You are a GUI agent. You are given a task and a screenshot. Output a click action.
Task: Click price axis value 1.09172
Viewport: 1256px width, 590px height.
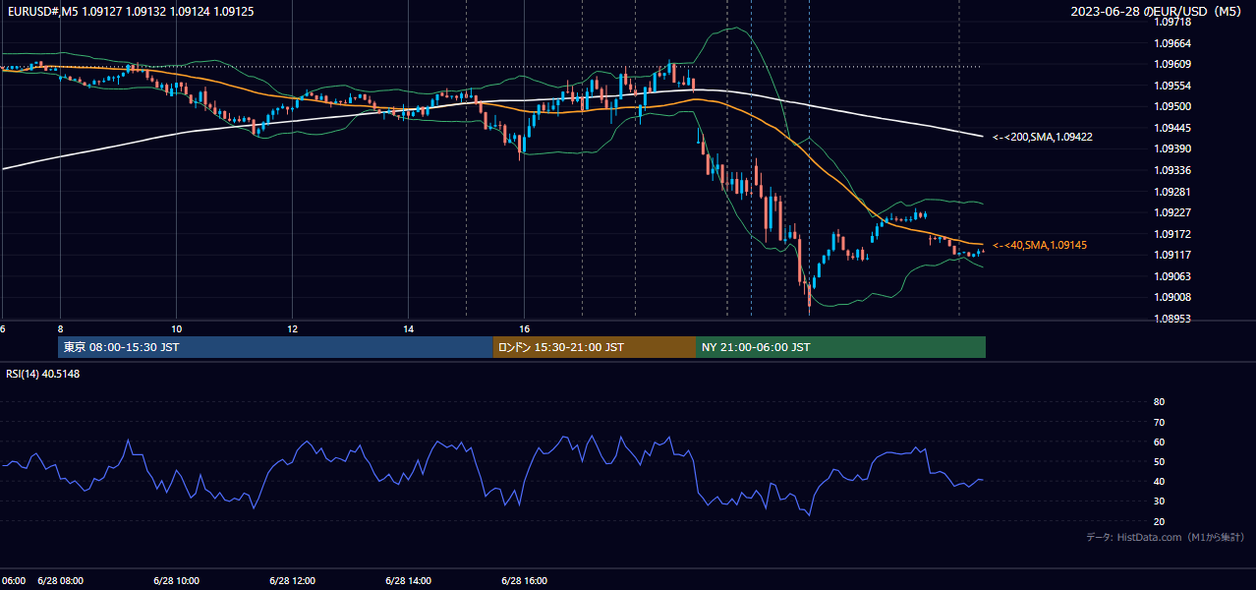point(1172,234)
